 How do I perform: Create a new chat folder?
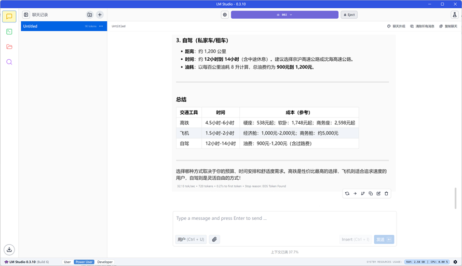[x=90, y=15]
